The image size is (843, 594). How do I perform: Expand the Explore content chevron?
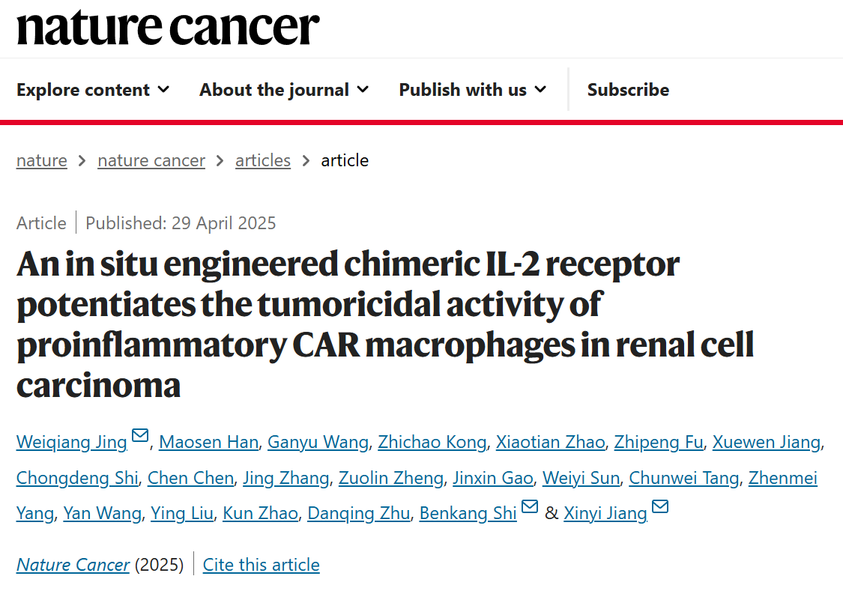[163, 90]
